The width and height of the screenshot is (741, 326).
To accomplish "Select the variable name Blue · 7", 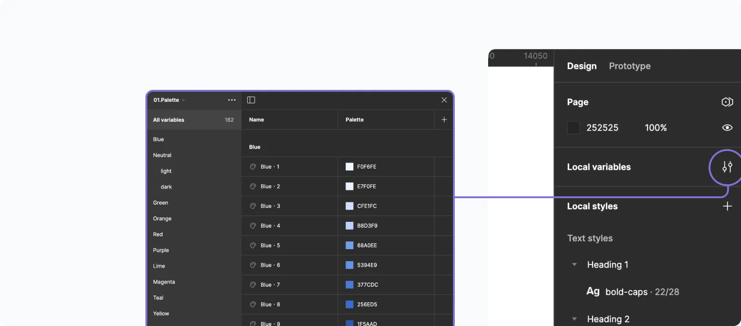I will tap(270, 285).
